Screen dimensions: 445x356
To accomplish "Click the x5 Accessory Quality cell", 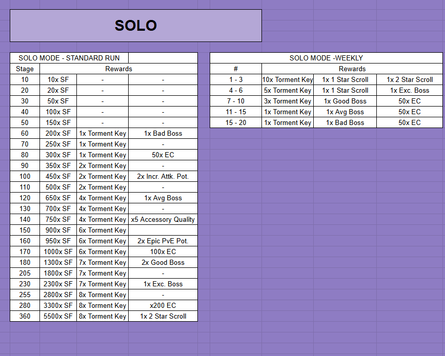I will tap(163, 219).
